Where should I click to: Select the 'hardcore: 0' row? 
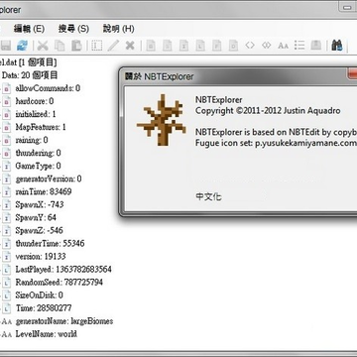click(x=35, y=101)
